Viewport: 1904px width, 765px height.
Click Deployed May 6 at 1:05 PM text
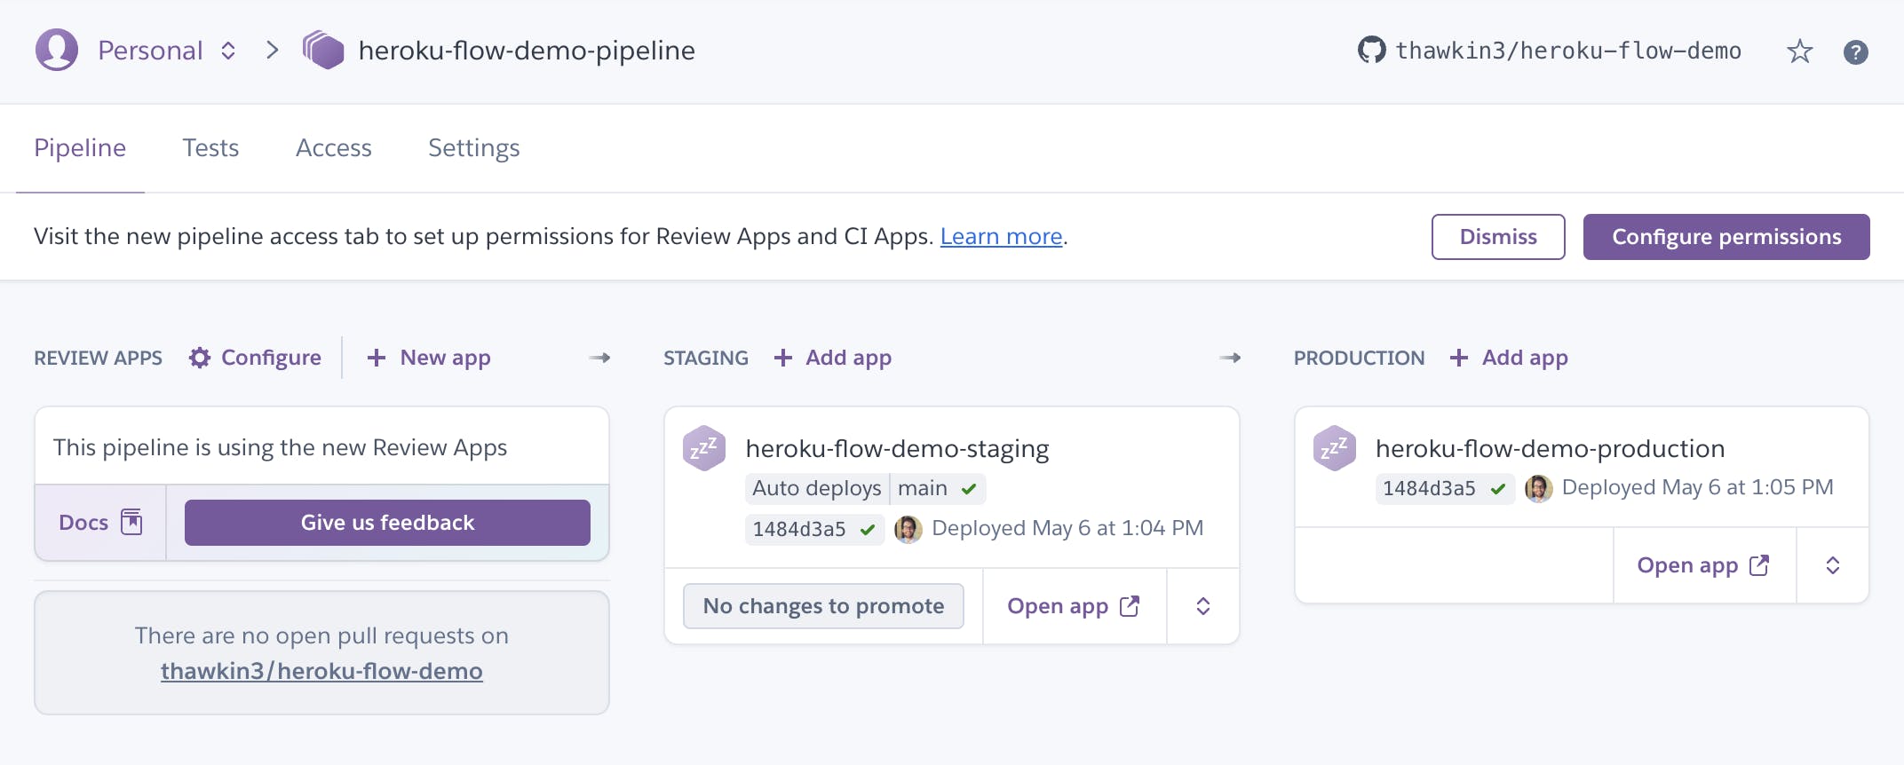(x=1697, y=487)
